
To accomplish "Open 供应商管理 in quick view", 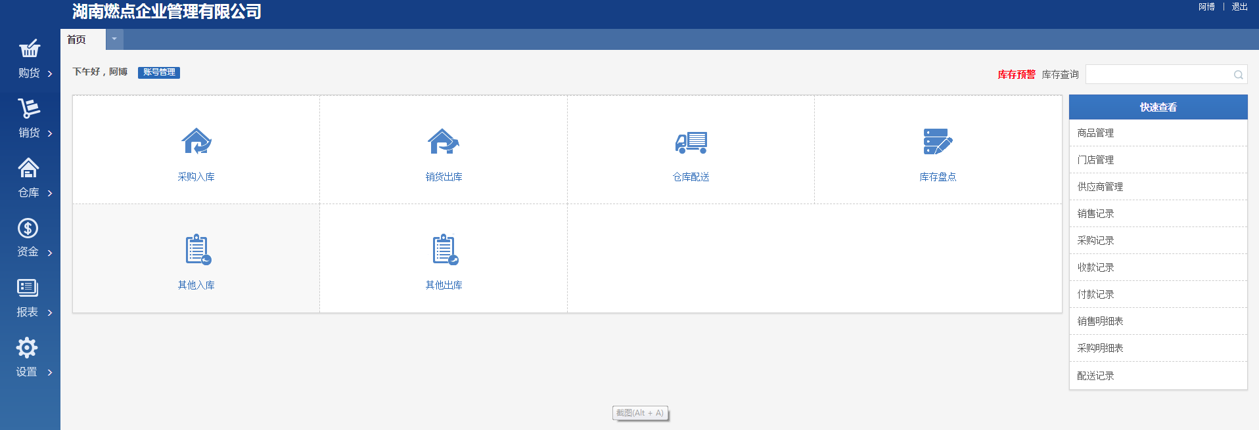I will pos(1158,186).
